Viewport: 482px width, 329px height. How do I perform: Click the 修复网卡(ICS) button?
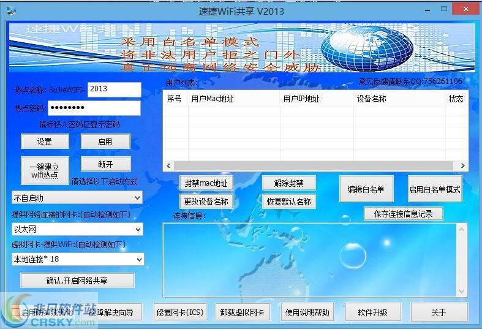click(180, 312)
